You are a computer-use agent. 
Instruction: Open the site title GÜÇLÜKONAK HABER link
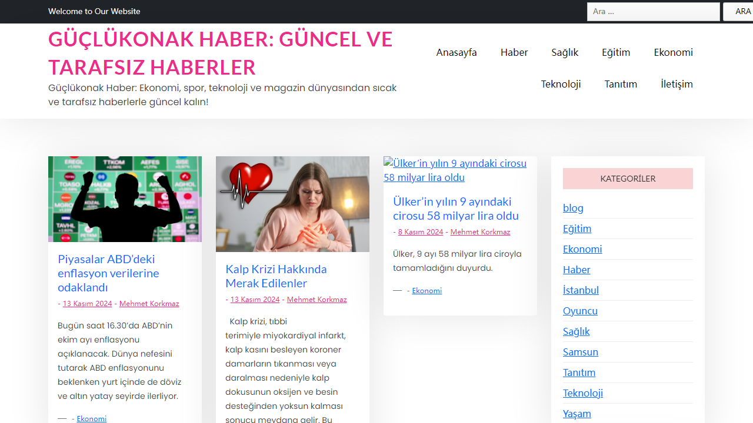click(x=220, y=53)
